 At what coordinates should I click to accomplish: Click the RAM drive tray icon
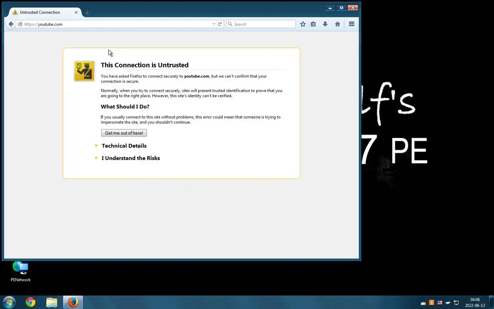[423, 303]
